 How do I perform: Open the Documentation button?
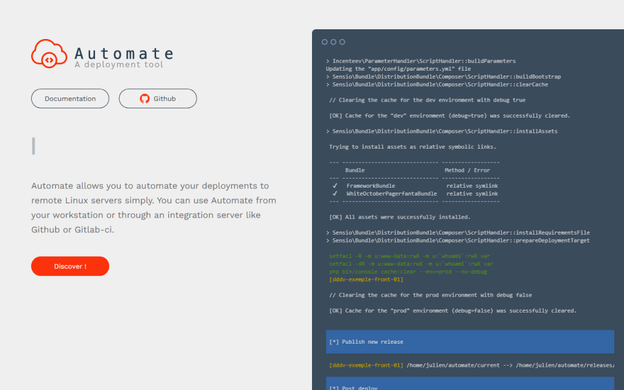coord(70,99)
